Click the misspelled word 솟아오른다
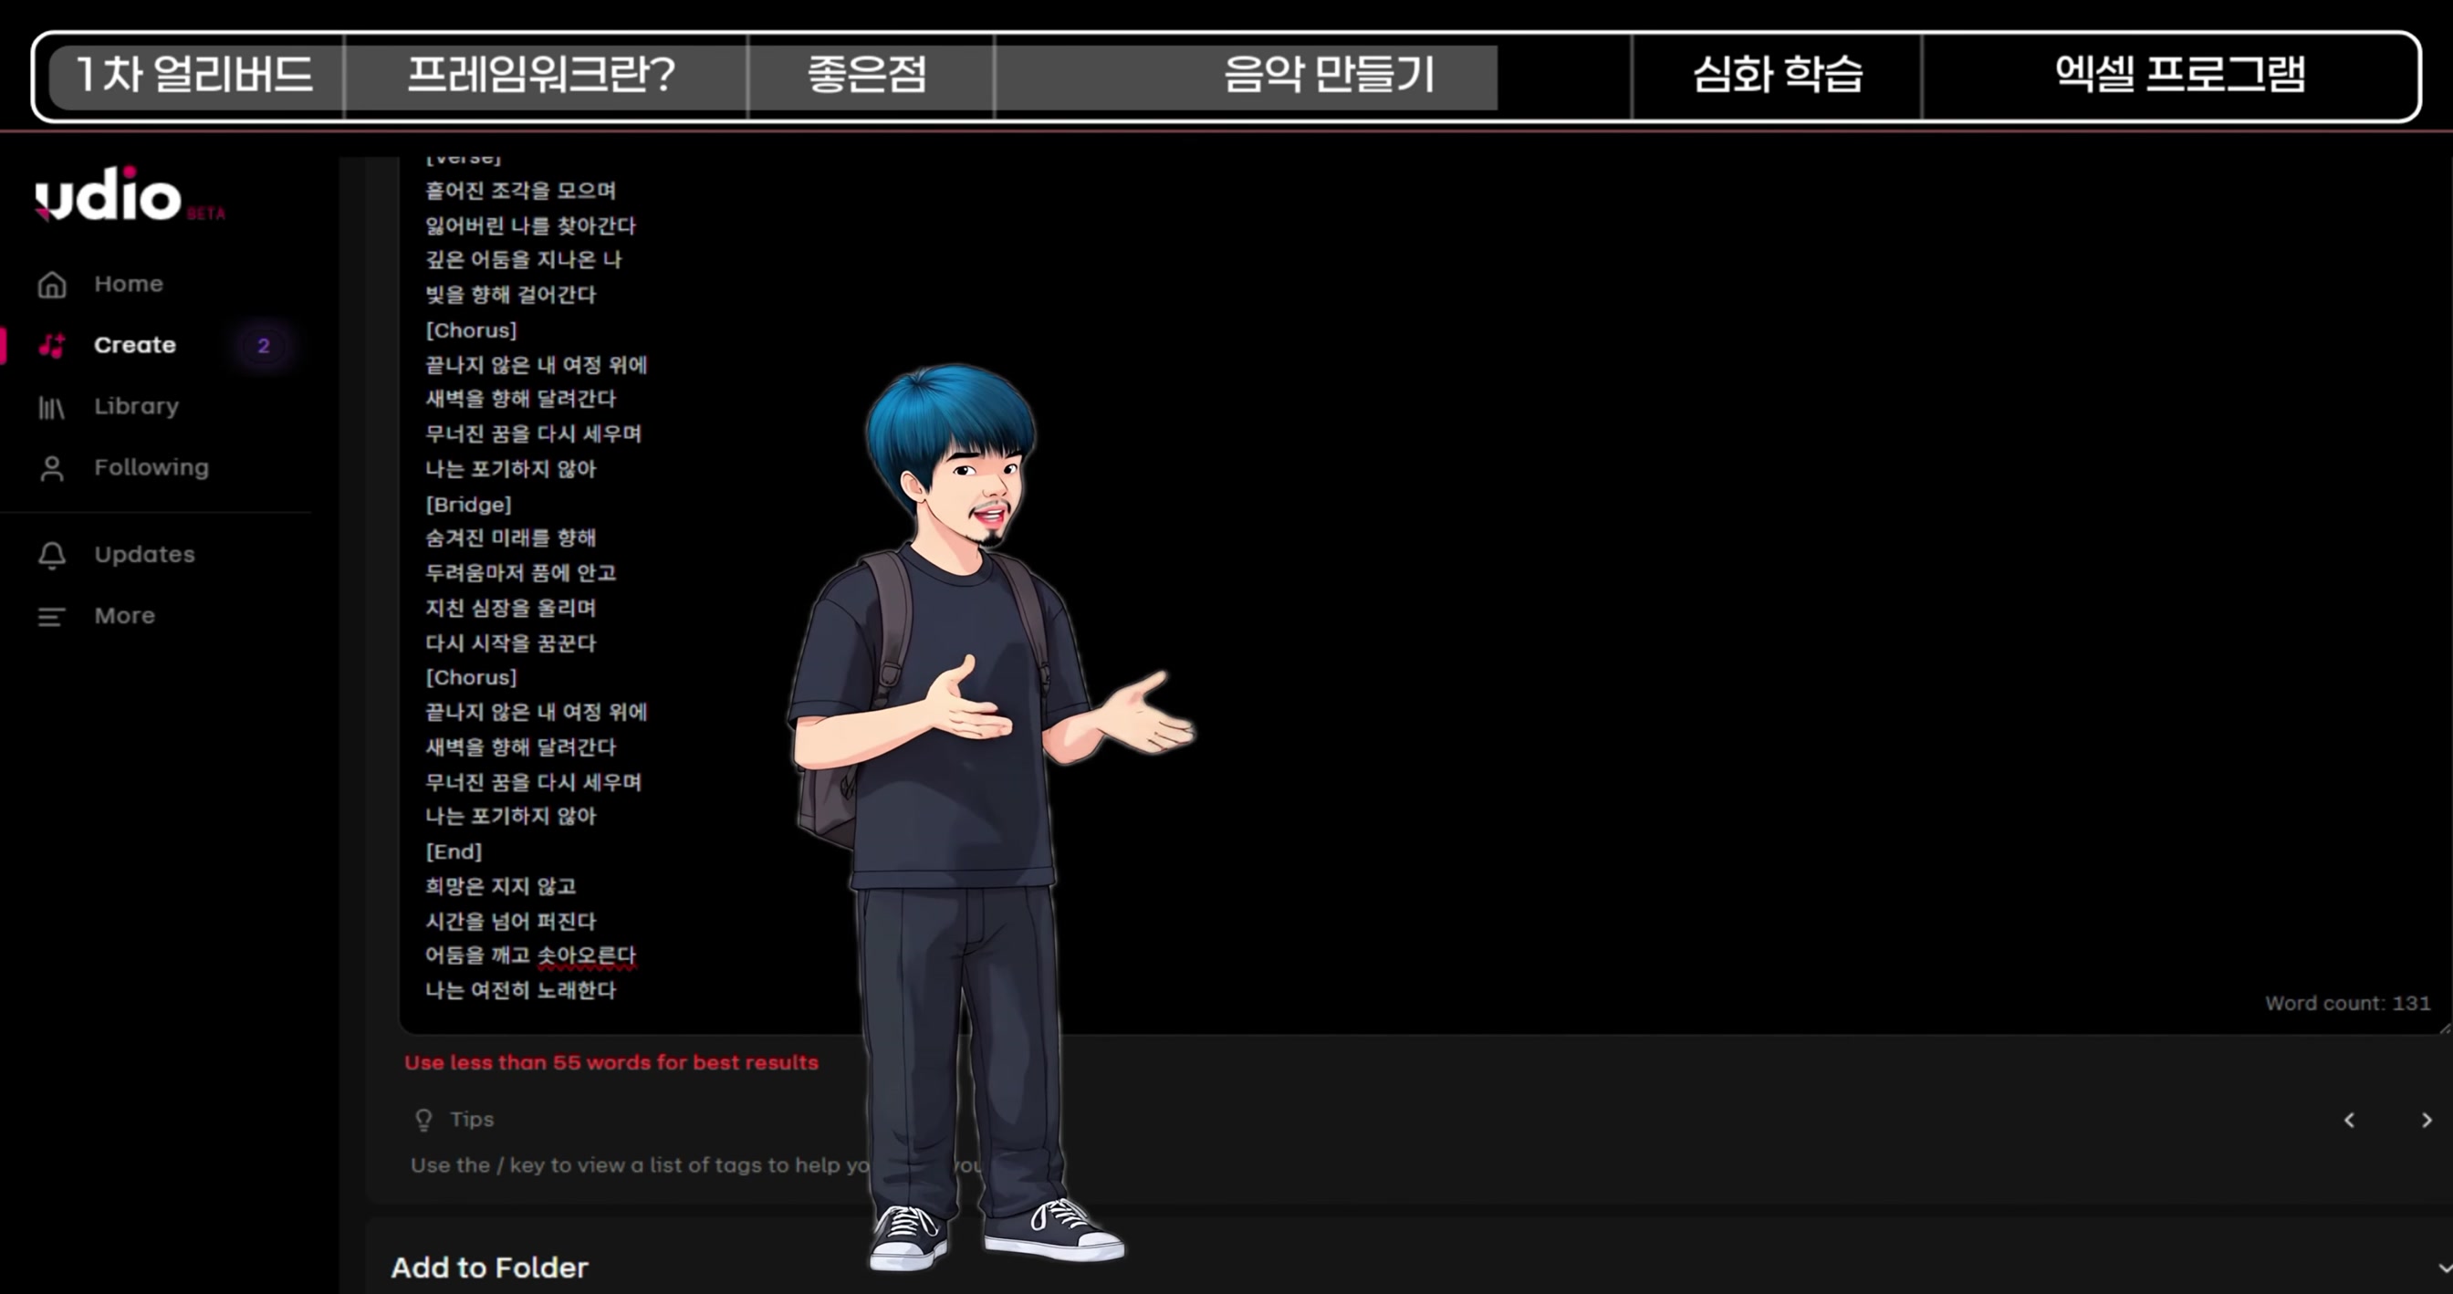The image size is (2453, 1294). tap(587, 956)
